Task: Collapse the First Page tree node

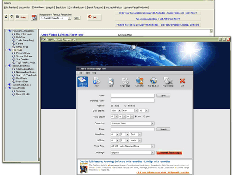Action: click(6, 50)
